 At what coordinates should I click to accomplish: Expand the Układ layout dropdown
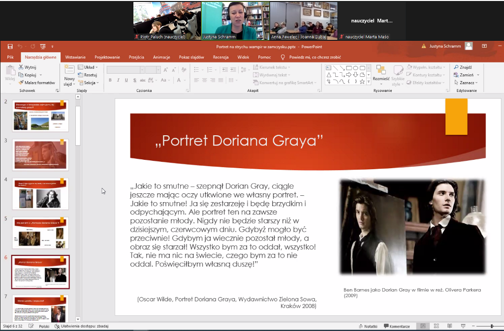click(x=91, y=67)
